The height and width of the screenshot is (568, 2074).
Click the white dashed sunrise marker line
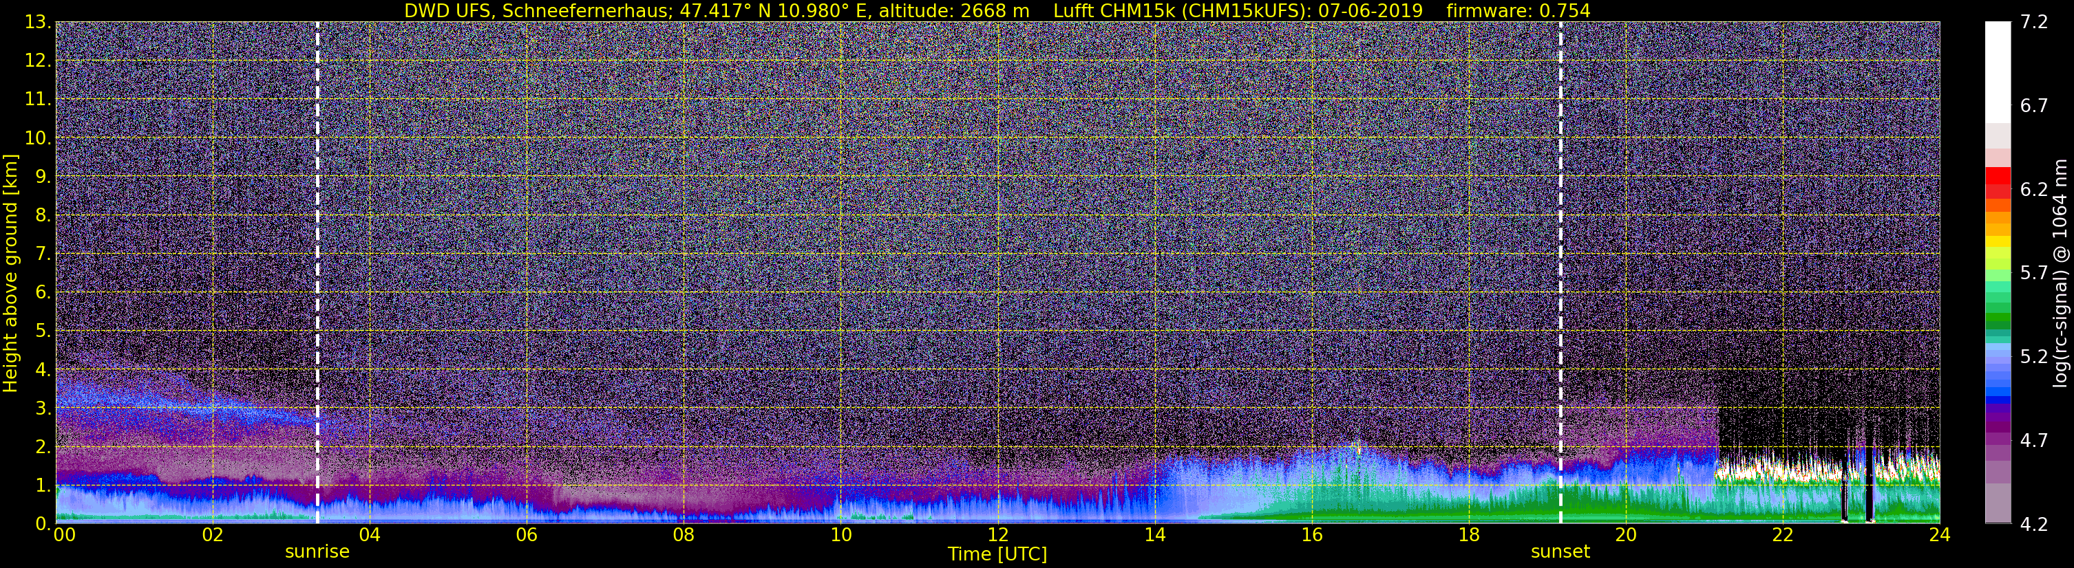pos(317,273)
